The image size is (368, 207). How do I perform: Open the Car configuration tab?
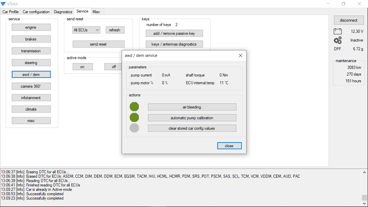(x=36, y=12)
